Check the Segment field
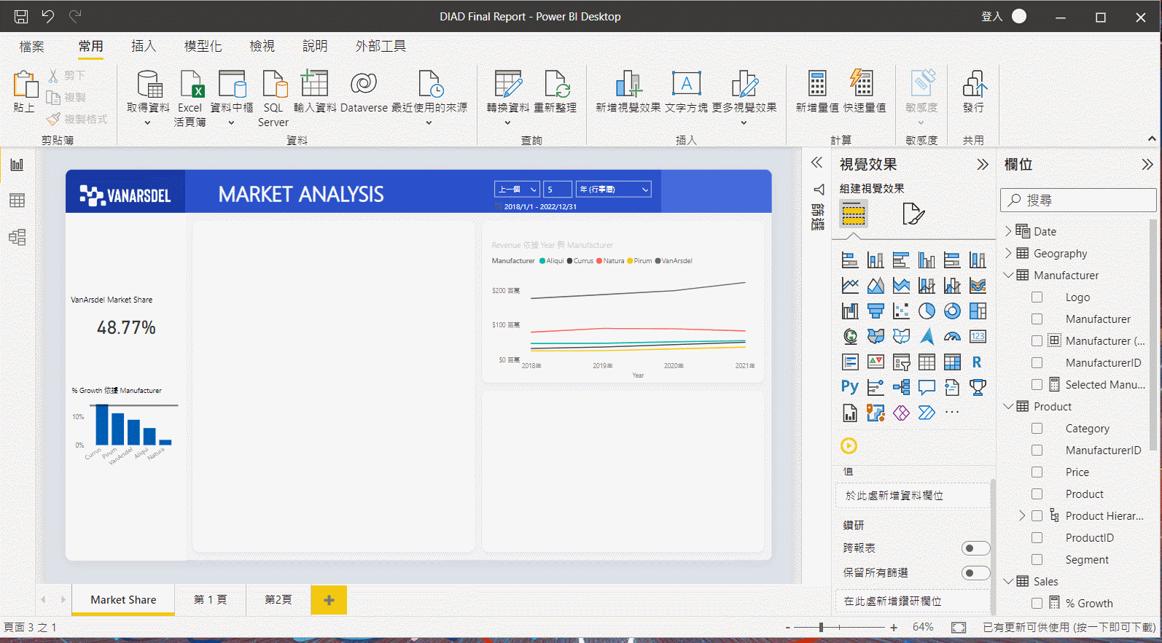Image resolution: width=1162 pixels, height=643 pixels. (x=1037, y=560)
